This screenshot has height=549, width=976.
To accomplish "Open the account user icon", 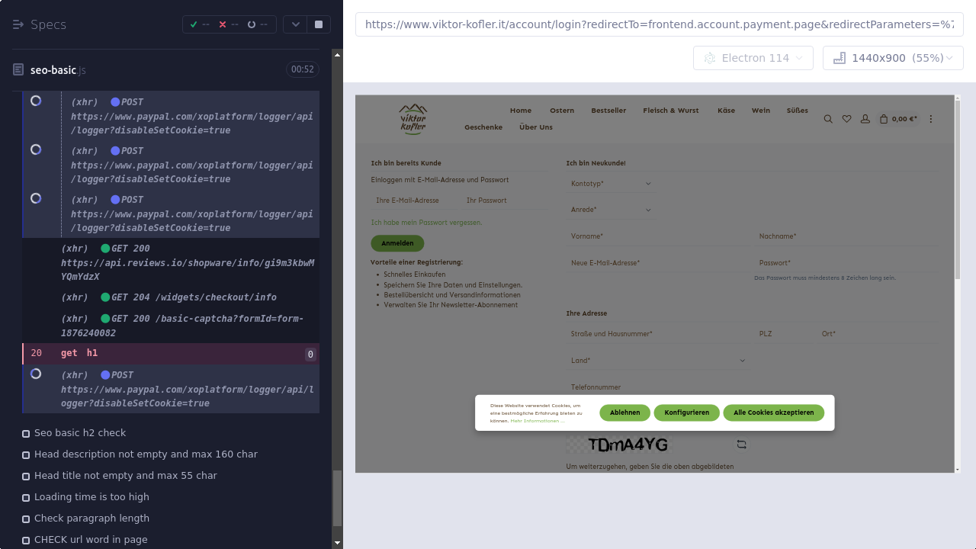I will click(x=865, y=119).
